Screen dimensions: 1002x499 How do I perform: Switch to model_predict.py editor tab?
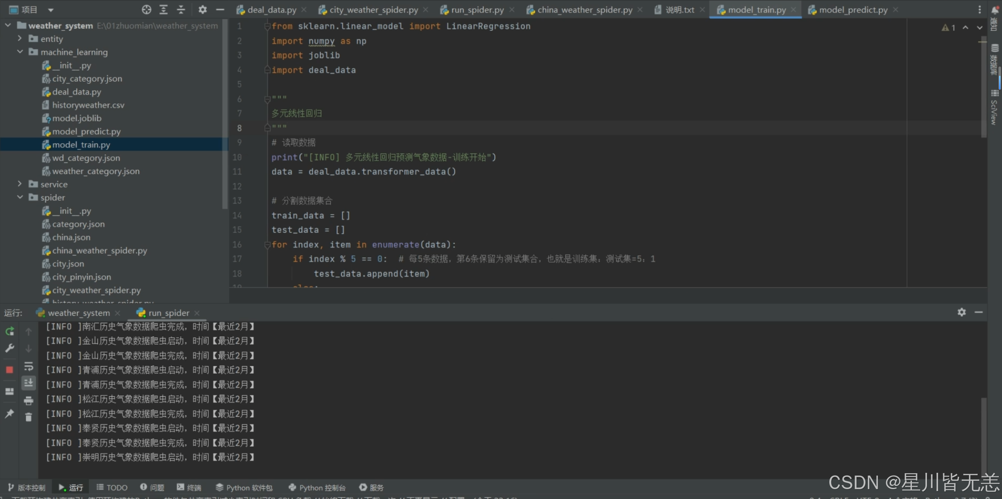coord(853,10)
